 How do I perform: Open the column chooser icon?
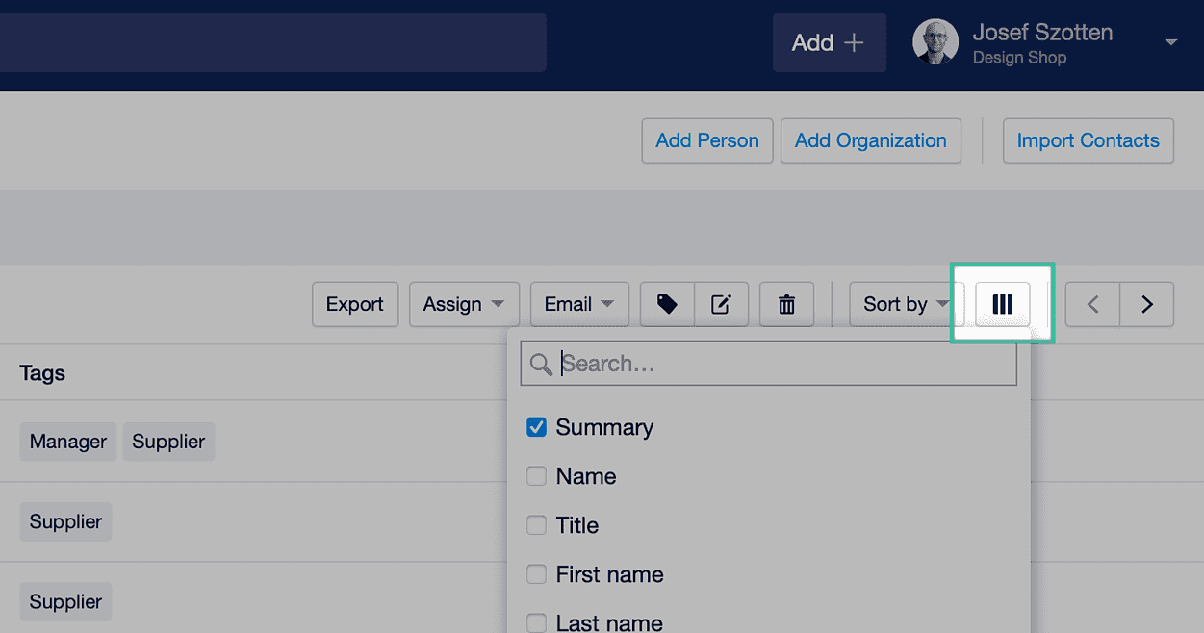tap(1002, 304)
